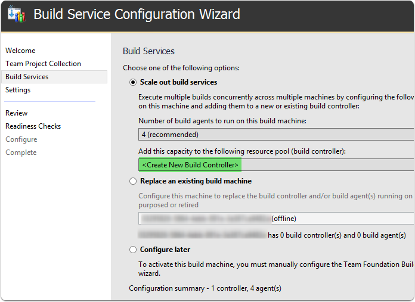The width and height of the screenshot is (415, 302).
Task: Navigate to the Settings step
Action: [x=18, y=90]
